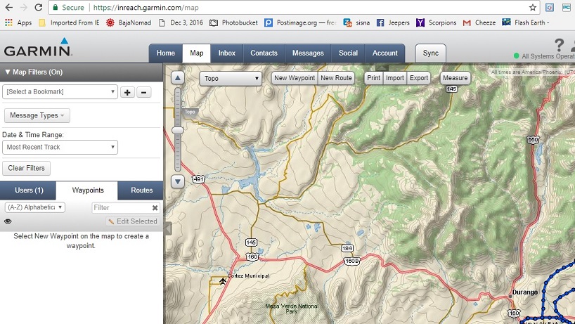
Task: Clear the waypoint filter text with X
Action: [x=155, y=208]
